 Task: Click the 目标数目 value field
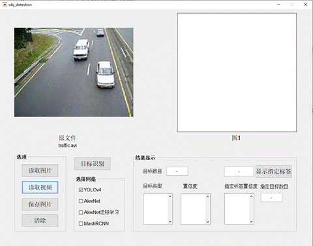177,171
